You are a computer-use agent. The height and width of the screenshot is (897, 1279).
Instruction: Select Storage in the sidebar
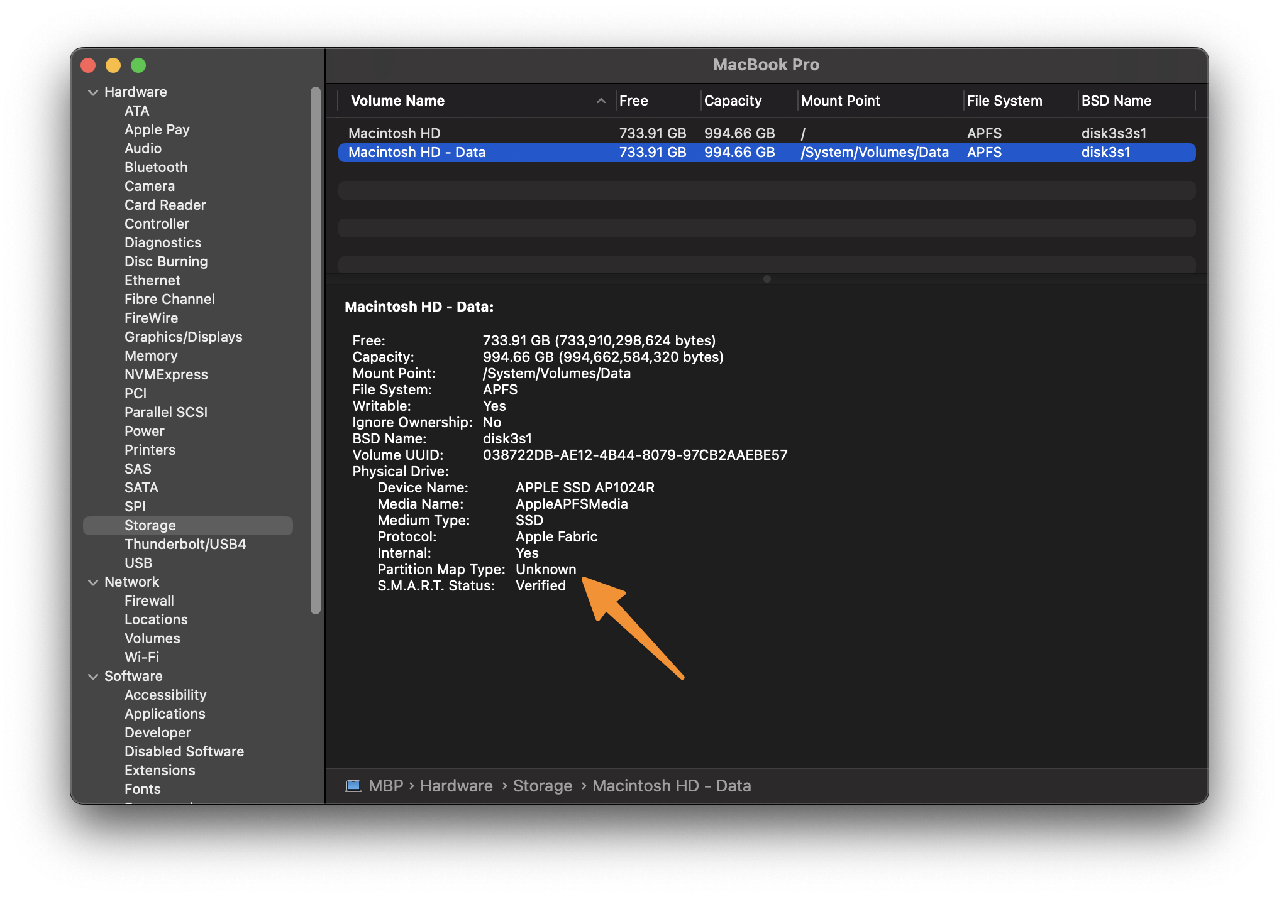(x=150, y=525)
